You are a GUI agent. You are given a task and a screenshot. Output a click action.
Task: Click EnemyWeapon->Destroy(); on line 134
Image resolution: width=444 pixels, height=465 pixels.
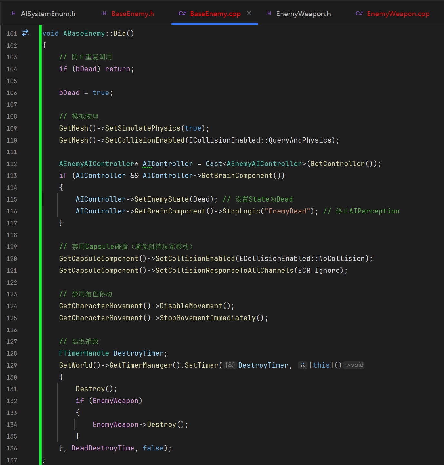tap(140, 425)
